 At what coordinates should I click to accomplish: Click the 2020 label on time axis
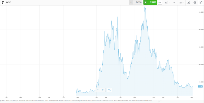pyautogui.click(x=40, y=97)
